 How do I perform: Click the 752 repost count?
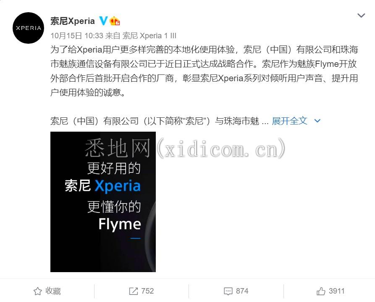coord(147,291)
